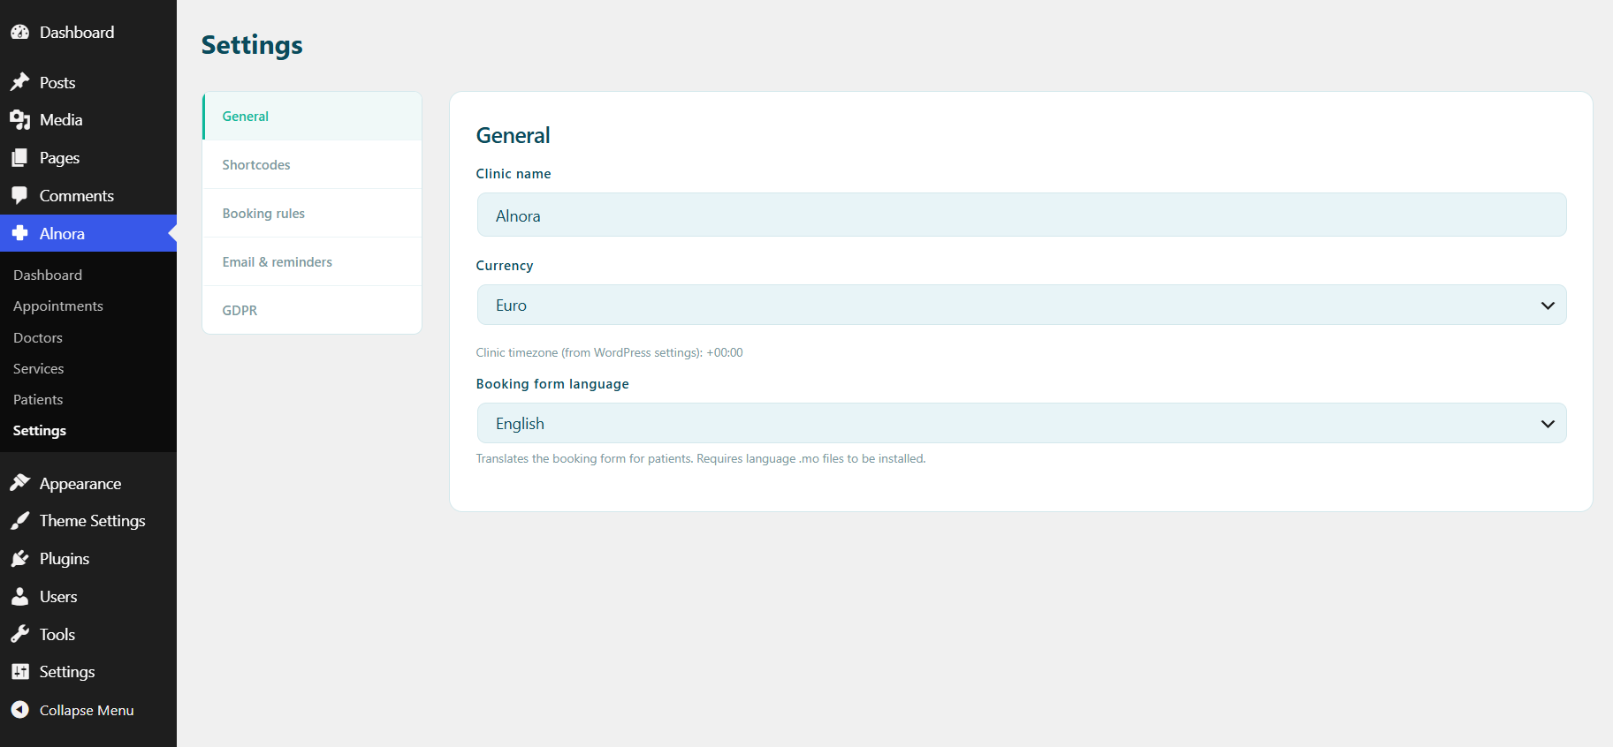This screenshot has height=747, width=1613.
Task: Open the Media menu label
Action: (61, 120)
